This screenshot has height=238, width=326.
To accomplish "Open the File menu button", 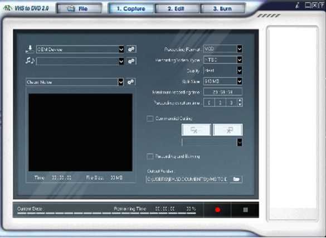I will [x=79, y=8].
